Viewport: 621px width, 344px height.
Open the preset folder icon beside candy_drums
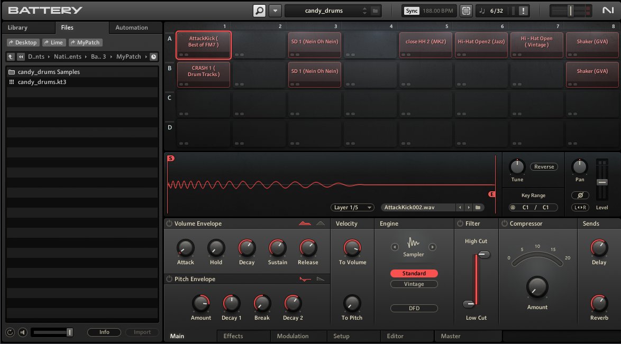pyautogui.click(x=375, y=11)
